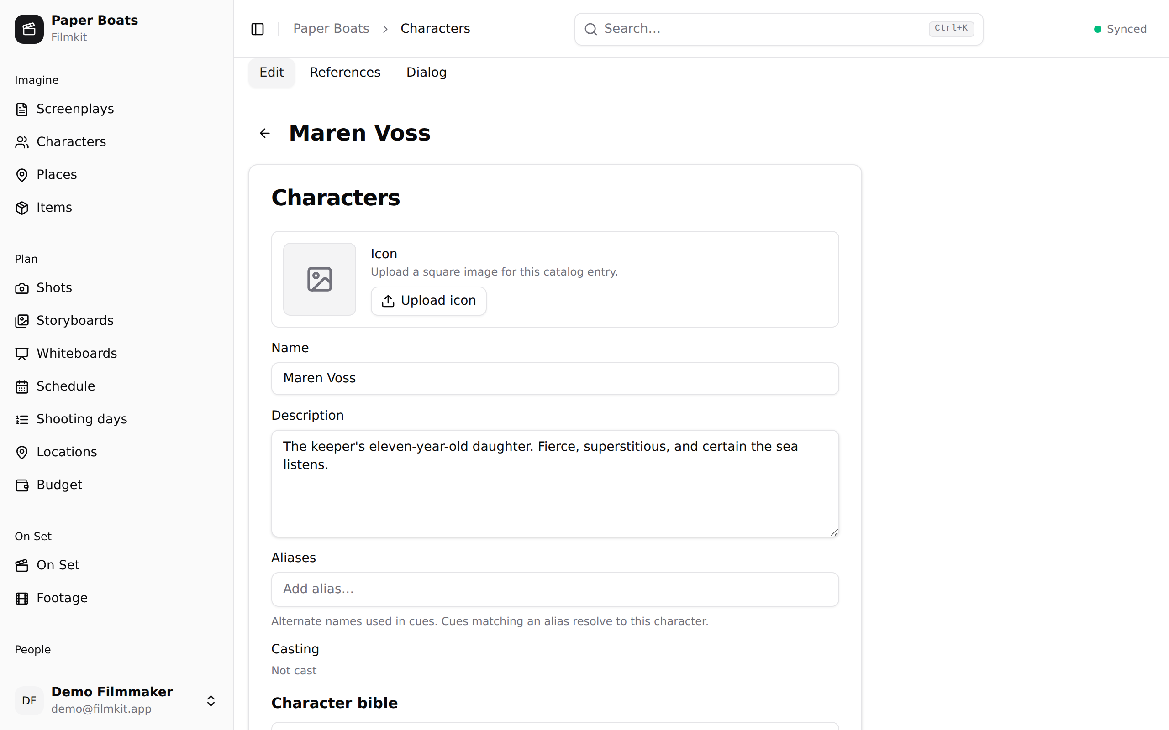Click the Add alias input field

[554, 589]
